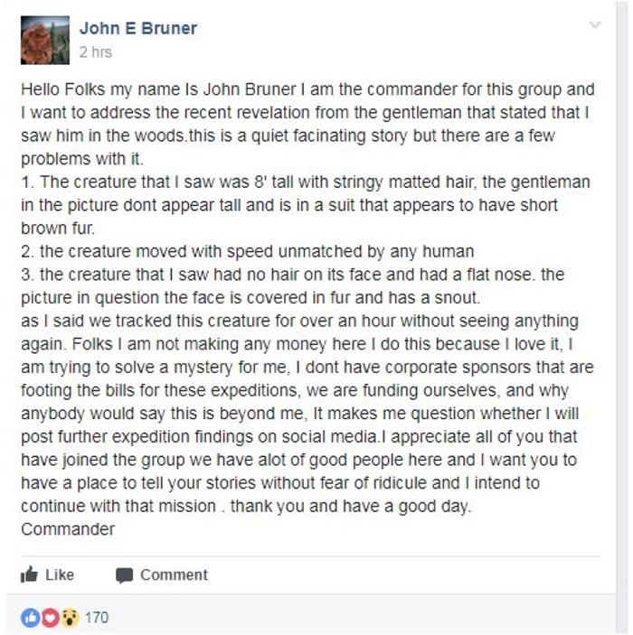Click the Like label text
Viewport: 633px width, 635px height.
pos(60,574)
